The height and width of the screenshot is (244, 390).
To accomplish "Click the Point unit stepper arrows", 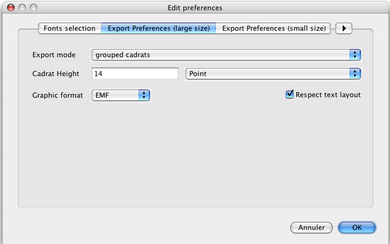I will point(354,74).
